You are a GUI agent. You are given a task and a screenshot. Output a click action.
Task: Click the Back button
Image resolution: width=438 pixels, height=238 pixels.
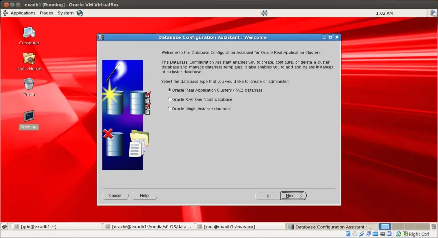(268, 196)
